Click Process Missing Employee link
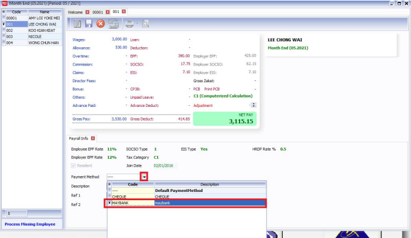Viewport: 411px width, 238px height. [x=31, y=224]
